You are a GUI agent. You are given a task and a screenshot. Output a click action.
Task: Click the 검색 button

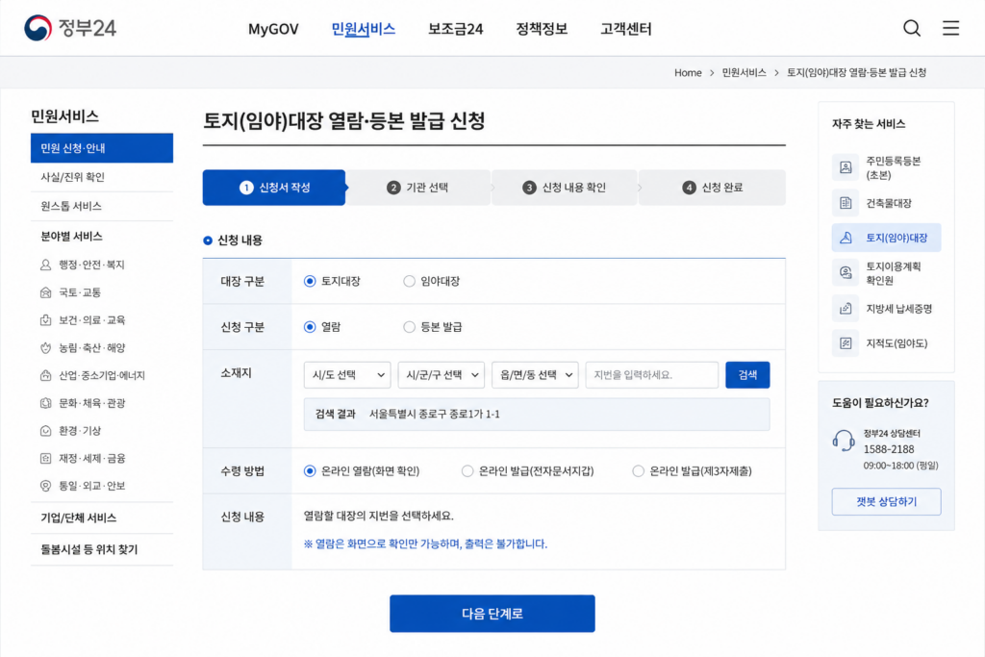747,375
